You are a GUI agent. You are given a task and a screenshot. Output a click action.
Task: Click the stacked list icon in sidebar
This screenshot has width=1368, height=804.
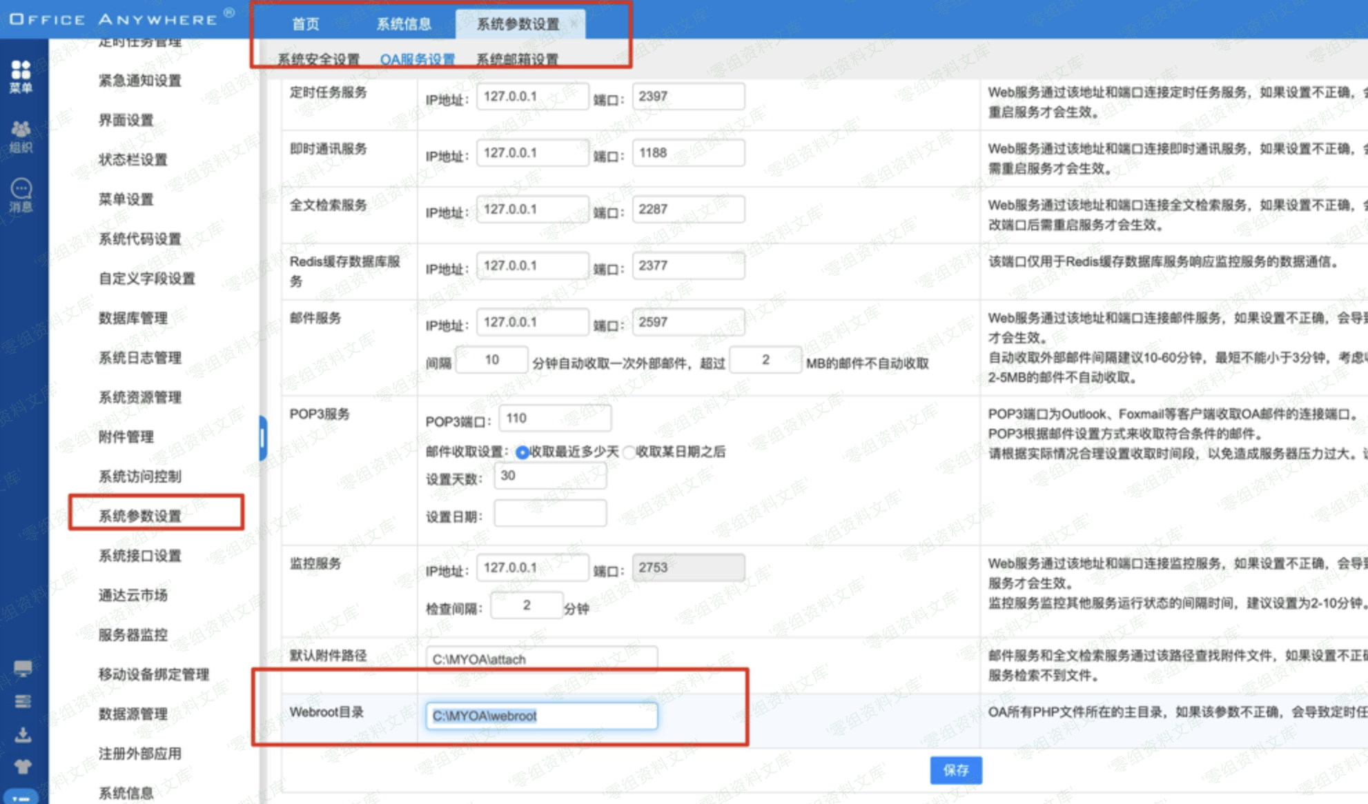(23, 701)
